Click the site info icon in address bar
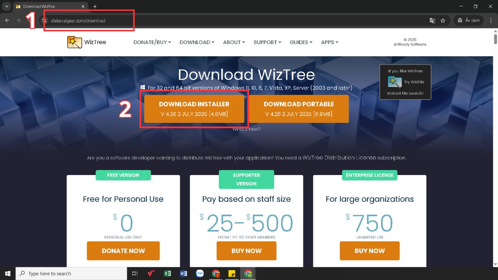 [x=44, y=20]
